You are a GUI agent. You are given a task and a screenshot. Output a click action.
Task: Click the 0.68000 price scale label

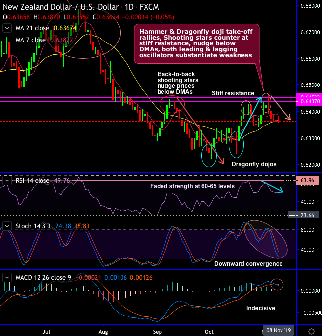(310, 6)
